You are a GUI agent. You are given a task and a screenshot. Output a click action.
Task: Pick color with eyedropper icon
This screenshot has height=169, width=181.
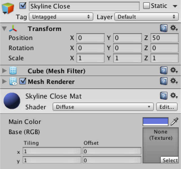(x=174, y=122)
